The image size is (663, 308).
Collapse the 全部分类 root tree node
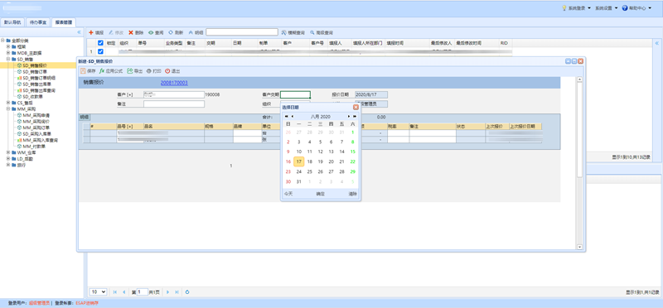pos(3,41)
